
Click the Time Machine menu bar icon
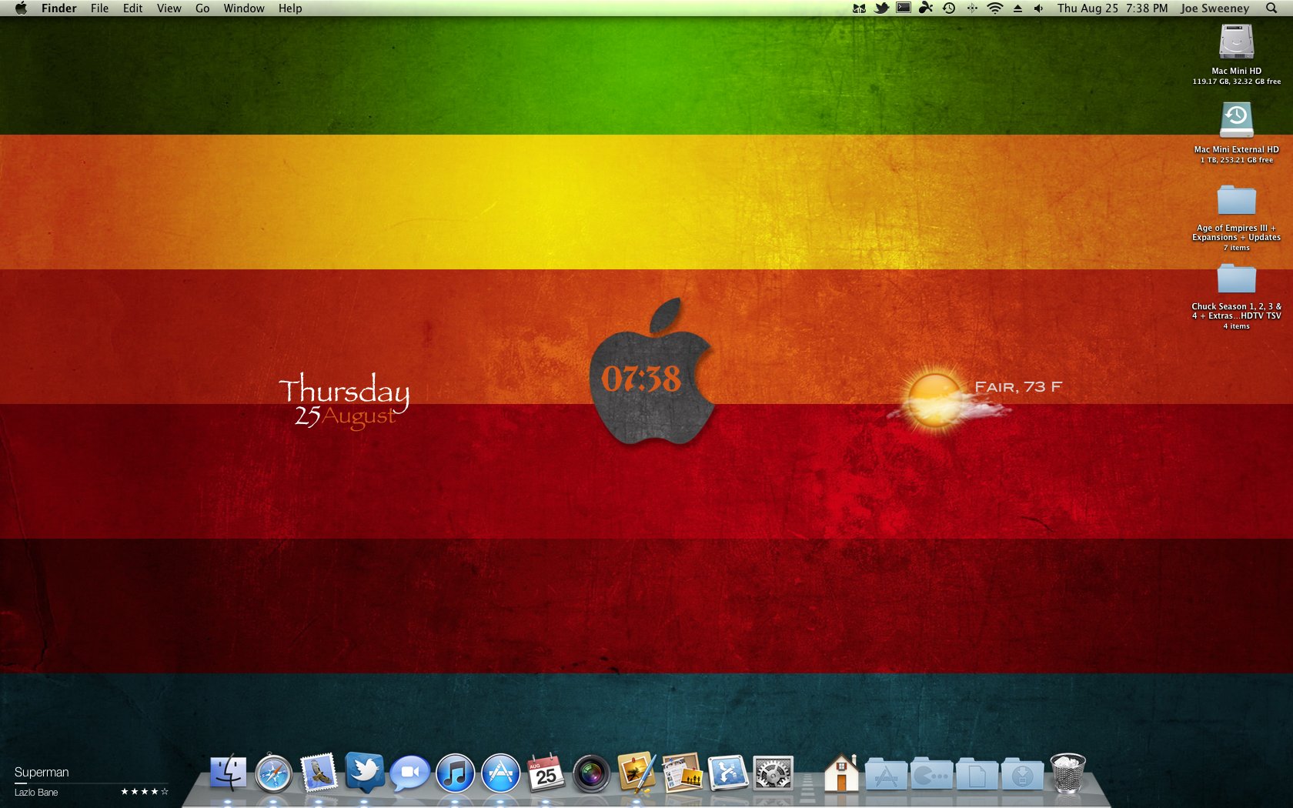949,8
